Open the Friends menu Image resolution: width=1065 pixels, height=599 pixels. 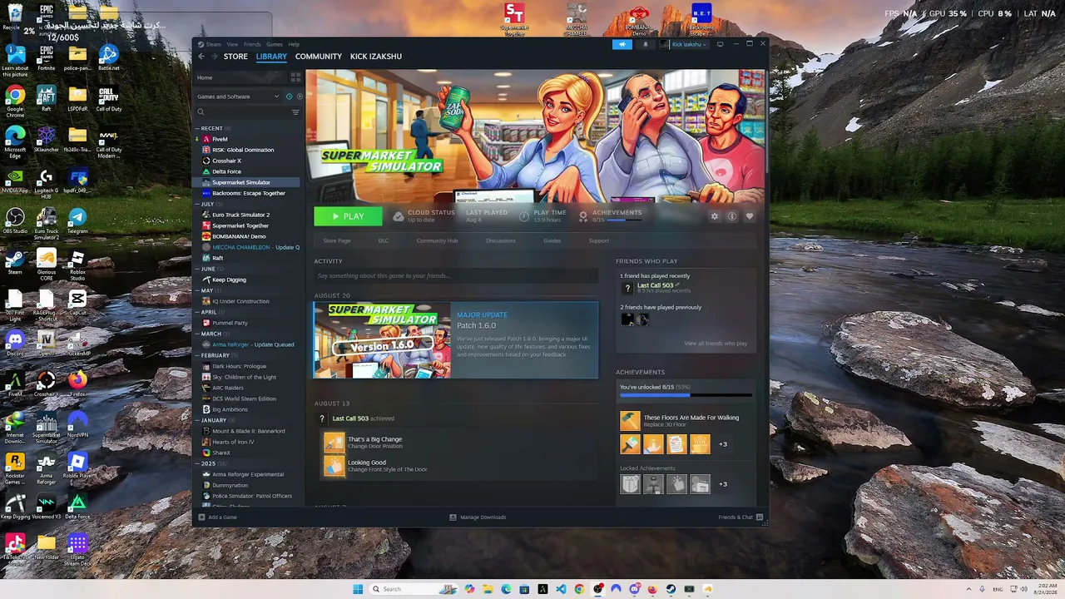252,44
